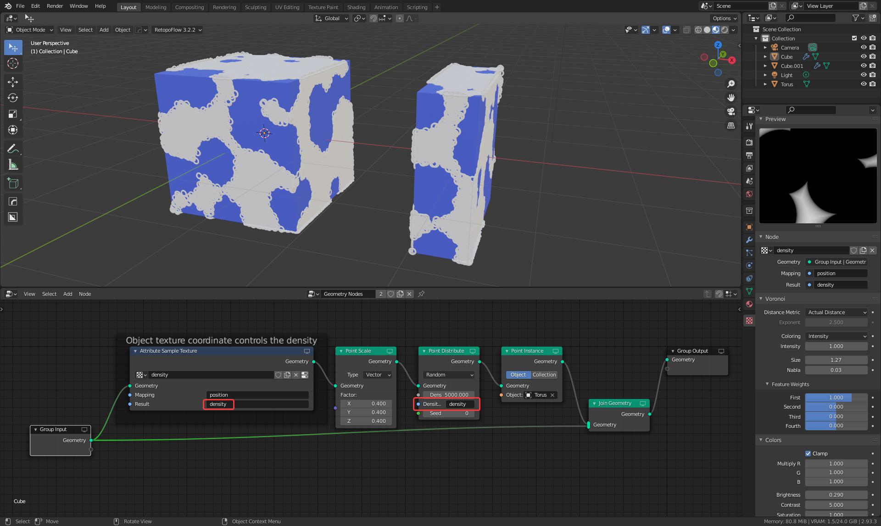The width and height of the screenshot is (881, 526).
Task: Collapse the Feature Weights section
Action: tap(767, 384)
